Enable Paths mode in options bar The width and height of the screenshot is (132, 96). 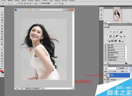click(x=11, y=3)
